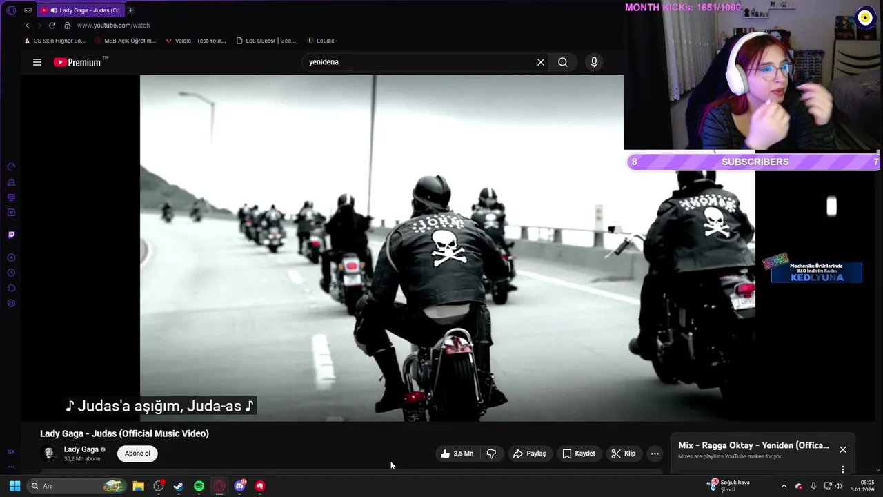This screenshot has height=497, width=883.
Task: Open Soğuk hava weather widget
Action: (729, 485)
